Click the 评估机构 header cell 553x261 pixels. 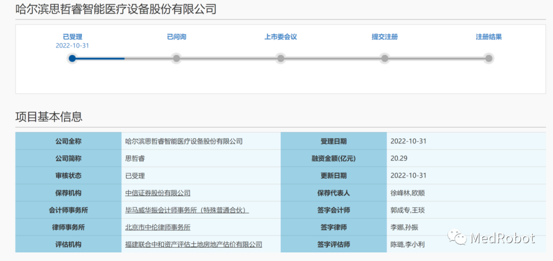pyautogui.click(x=69, y=244)
